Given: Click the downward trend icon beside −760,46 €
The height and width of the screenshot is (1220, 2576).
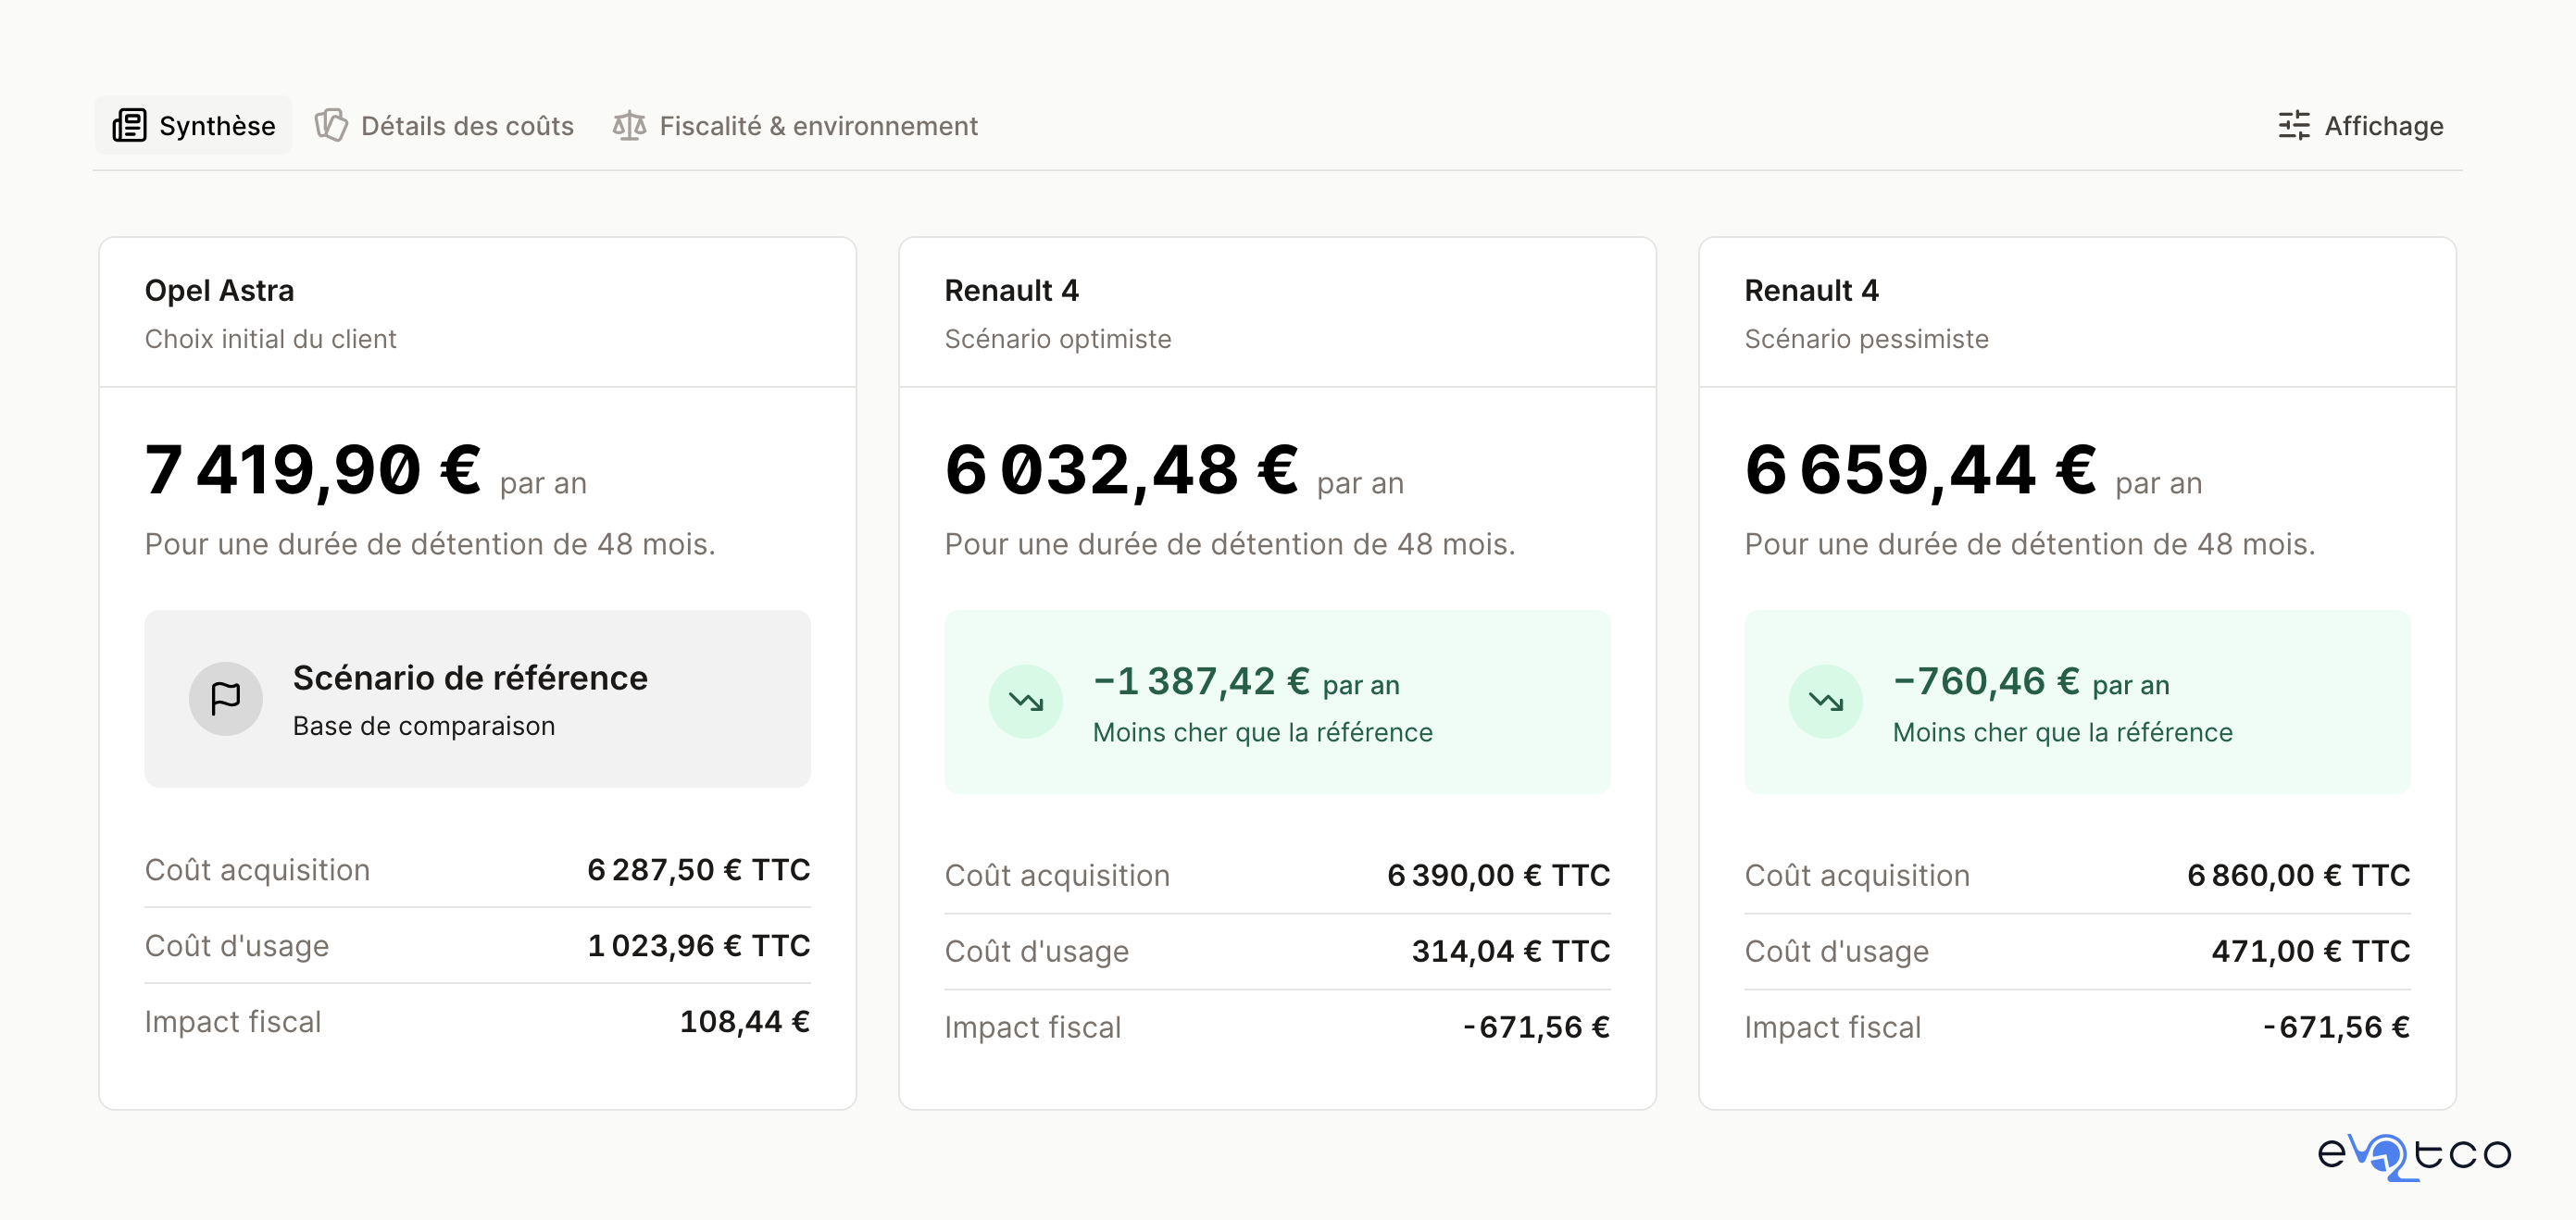Looking at the screenshot, I should (x=1826, y=701).
